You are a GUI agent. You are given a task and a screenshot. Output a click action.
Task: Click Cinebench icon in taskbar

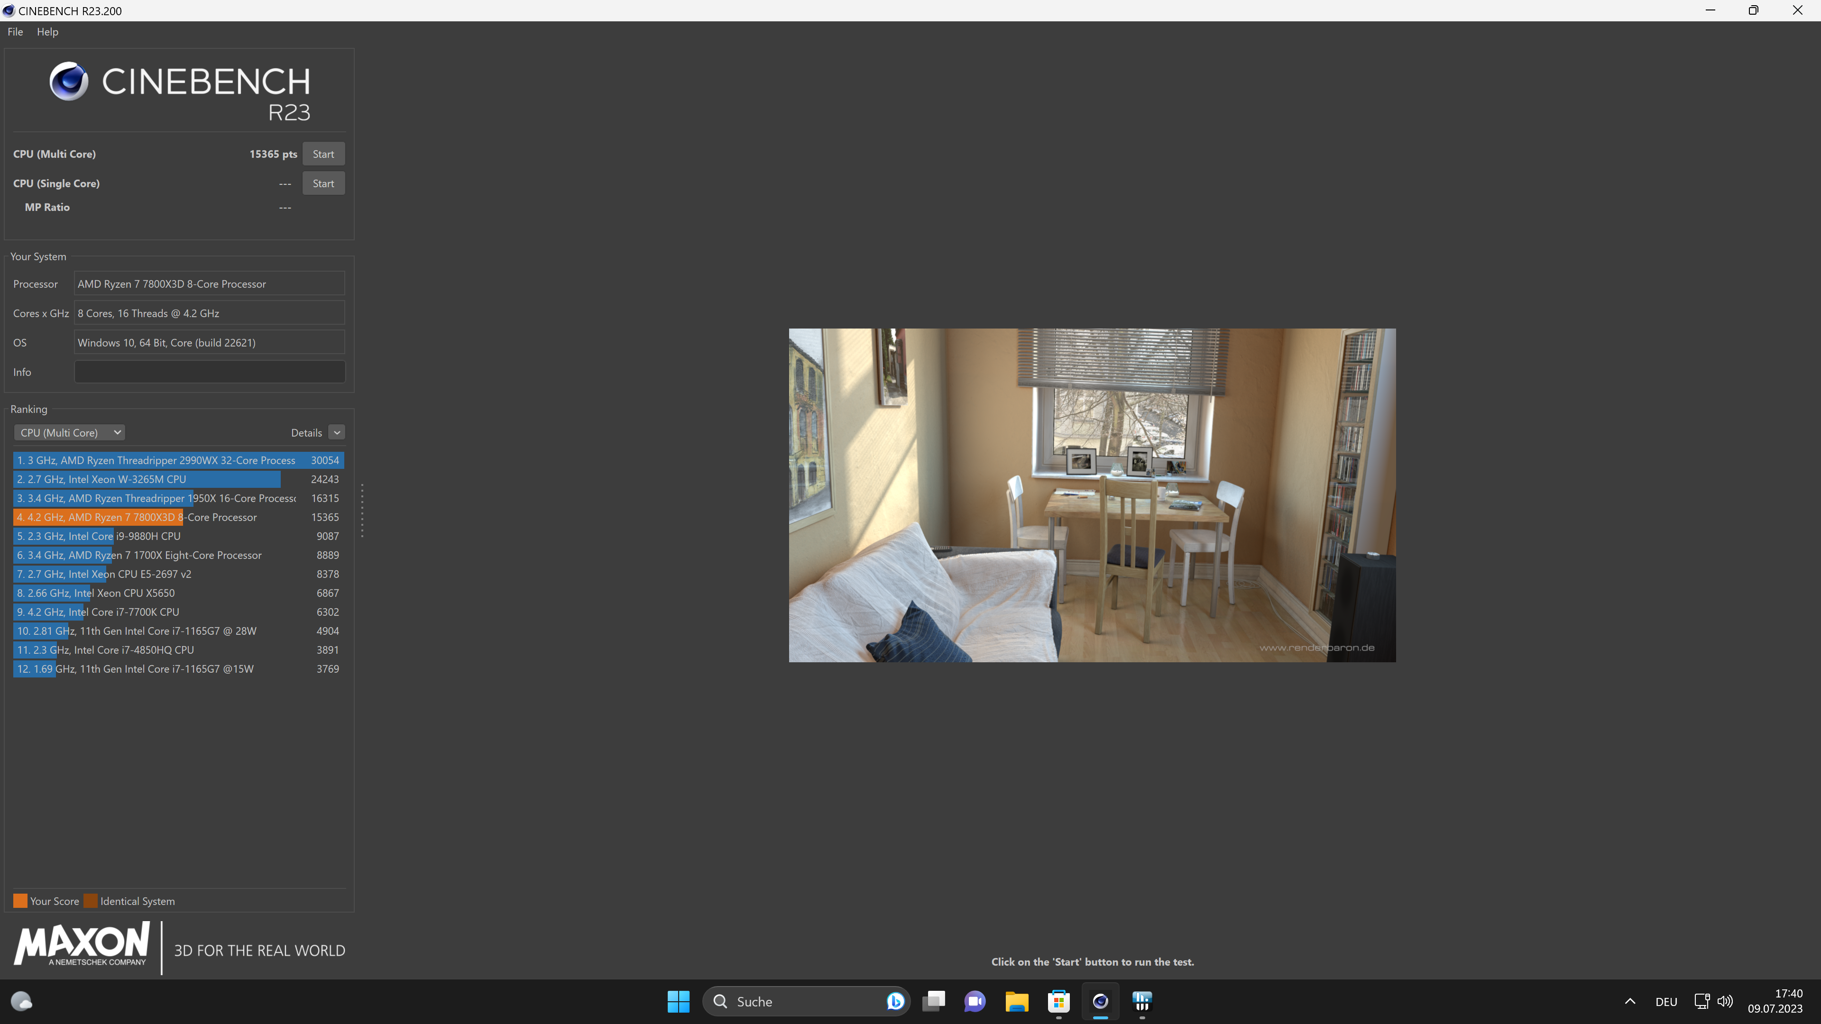(1100, 1001)
